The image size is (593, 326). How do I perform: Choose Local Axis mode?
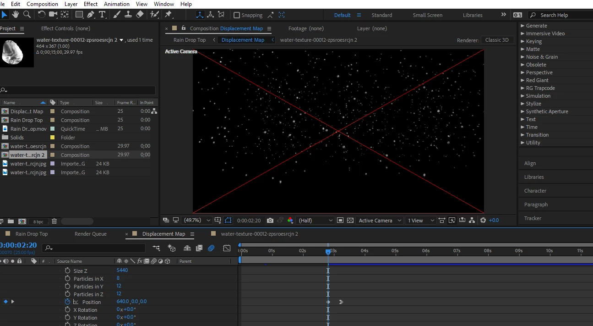(200, 15)
